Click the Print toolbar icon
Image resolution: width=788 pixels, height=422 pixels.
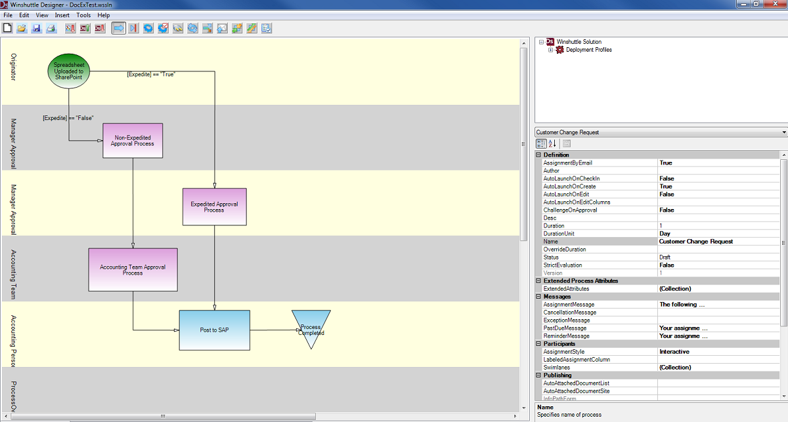tap(51, 28)
